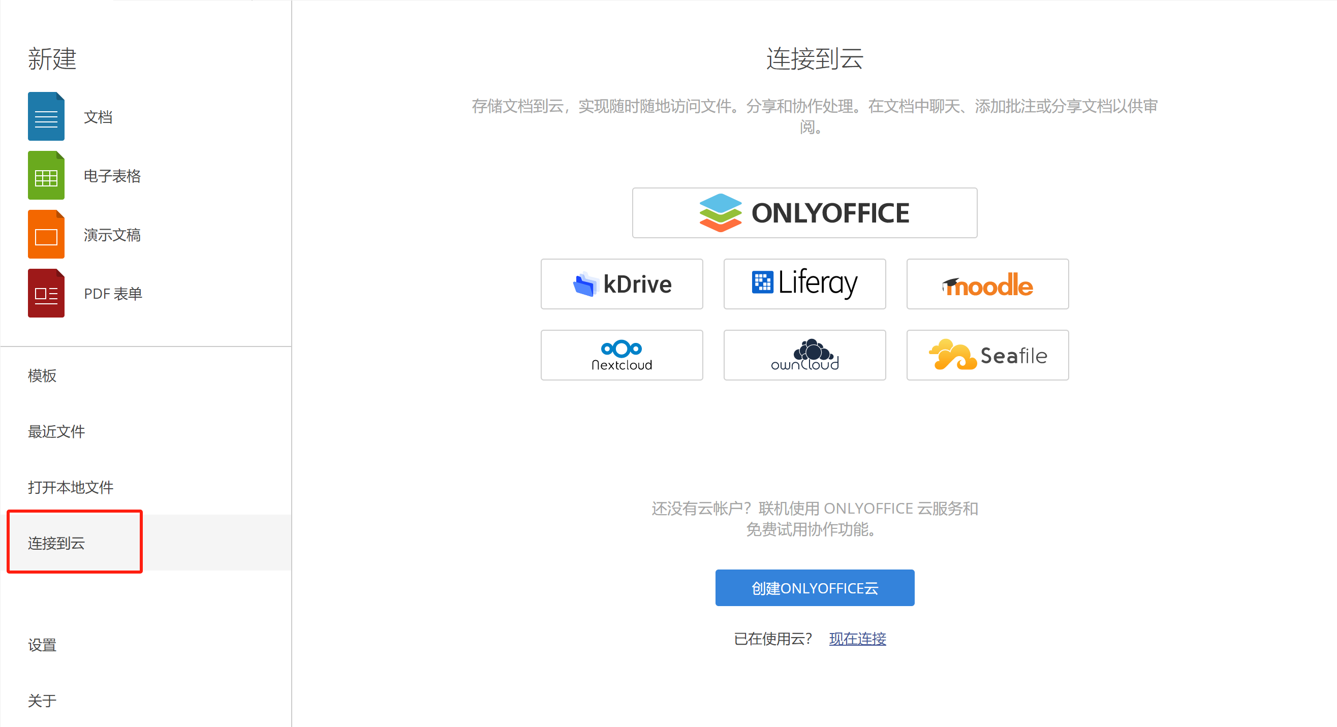Click the green spreadsheet file icon

pos(46,175)
